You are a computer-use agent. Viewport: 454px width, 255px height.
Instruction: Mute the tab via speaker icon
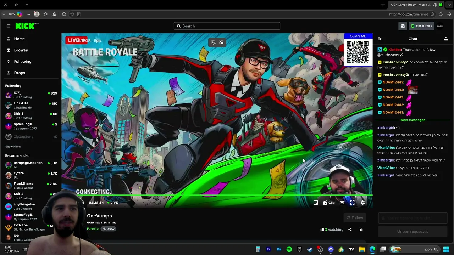[x=435, y=5]
